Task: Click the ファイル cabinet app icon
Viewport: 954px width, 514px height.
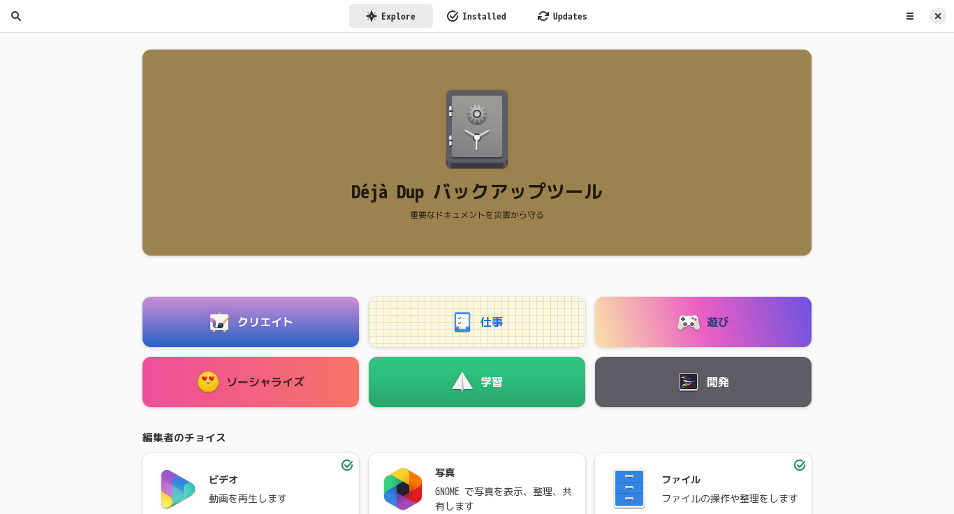Action: click(629, 489)
